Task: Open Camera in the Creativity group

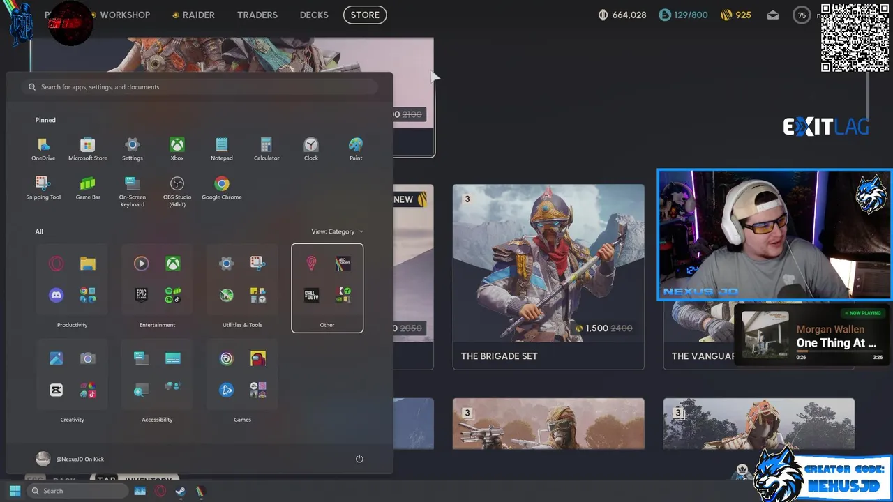Action: (x=88, y=358)
